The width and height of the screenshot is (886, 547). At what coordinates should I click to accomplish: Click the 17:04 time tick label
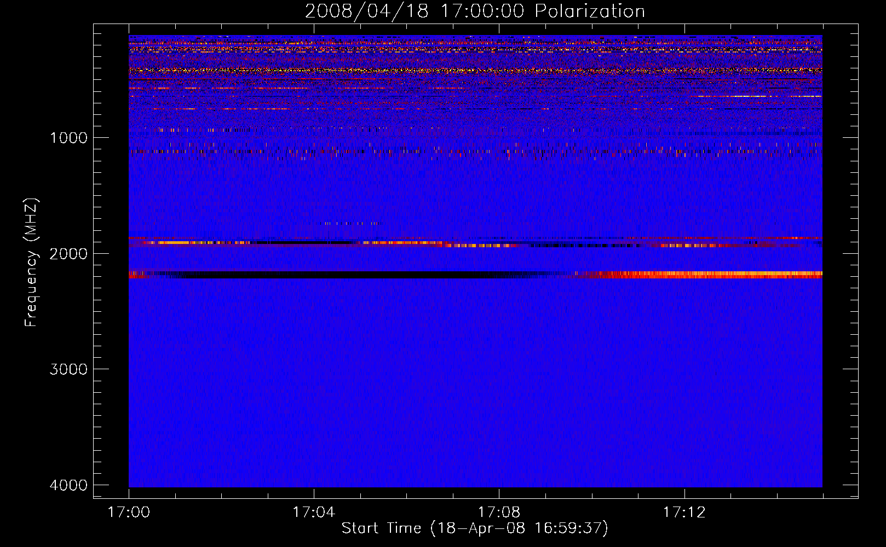click(314, 512)
